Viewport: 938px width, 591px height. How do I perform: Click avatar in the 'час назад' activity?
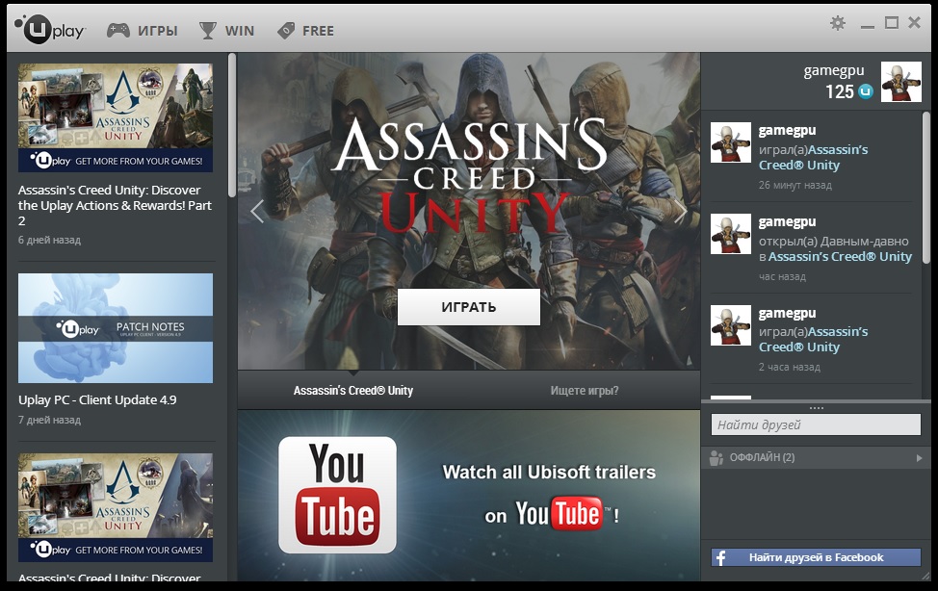[731, 234]
